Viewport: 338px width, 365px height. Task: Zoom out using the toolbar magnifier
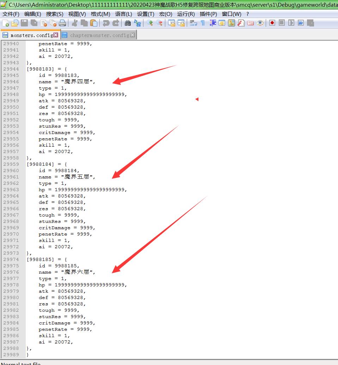[159, 23]
